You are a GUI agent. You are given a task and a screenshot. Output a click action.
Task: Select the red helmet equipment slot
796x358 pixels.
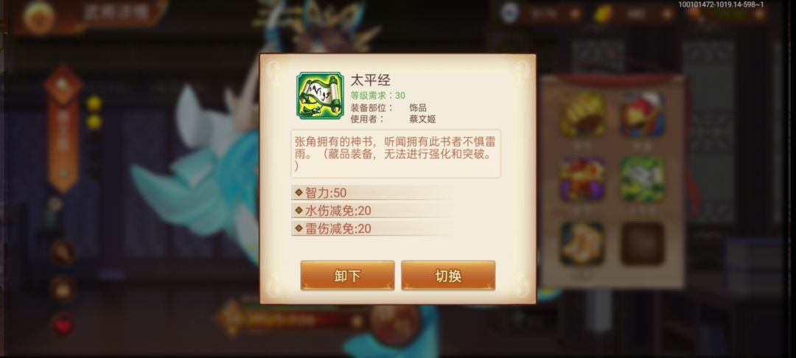(x=643, y=114)
